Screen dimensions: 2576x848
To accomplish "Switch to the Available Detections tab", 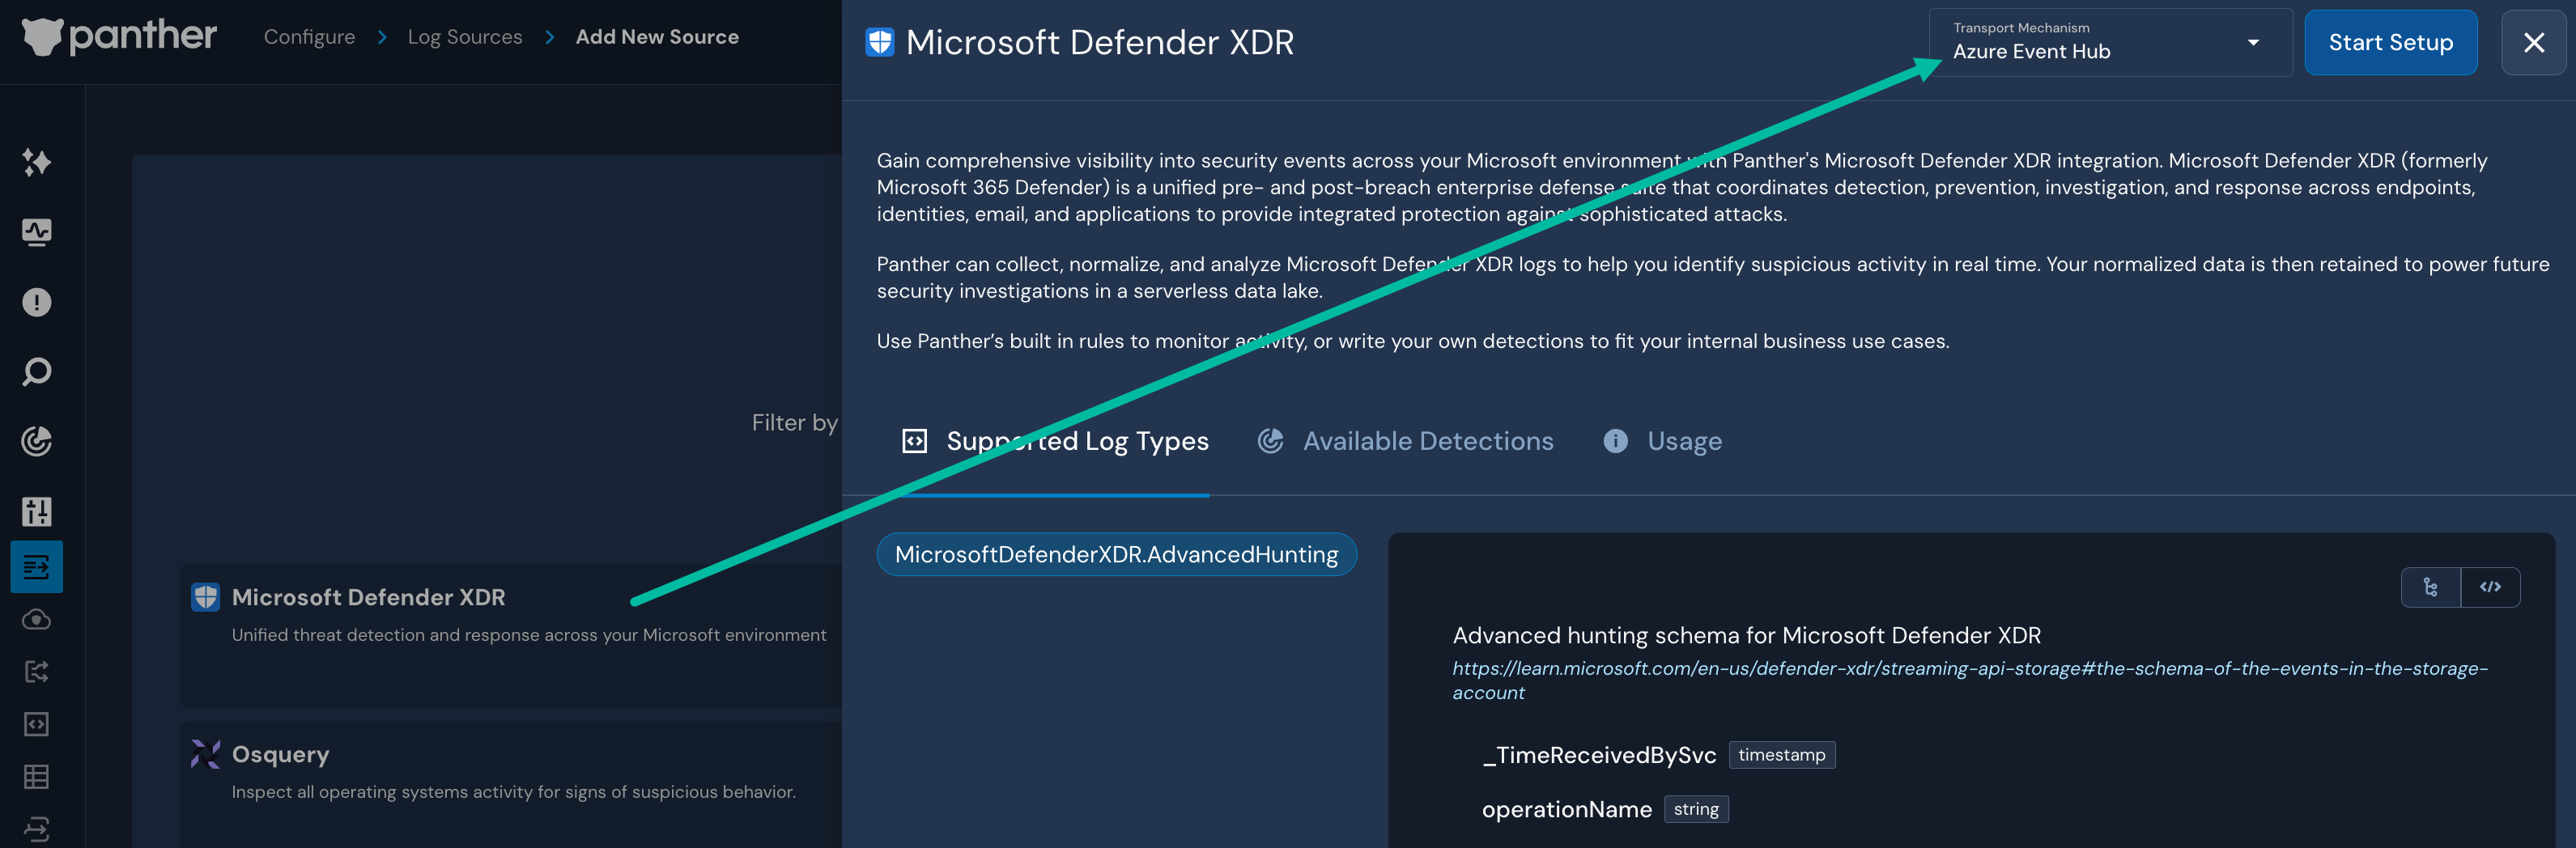I will point(1427,441).
